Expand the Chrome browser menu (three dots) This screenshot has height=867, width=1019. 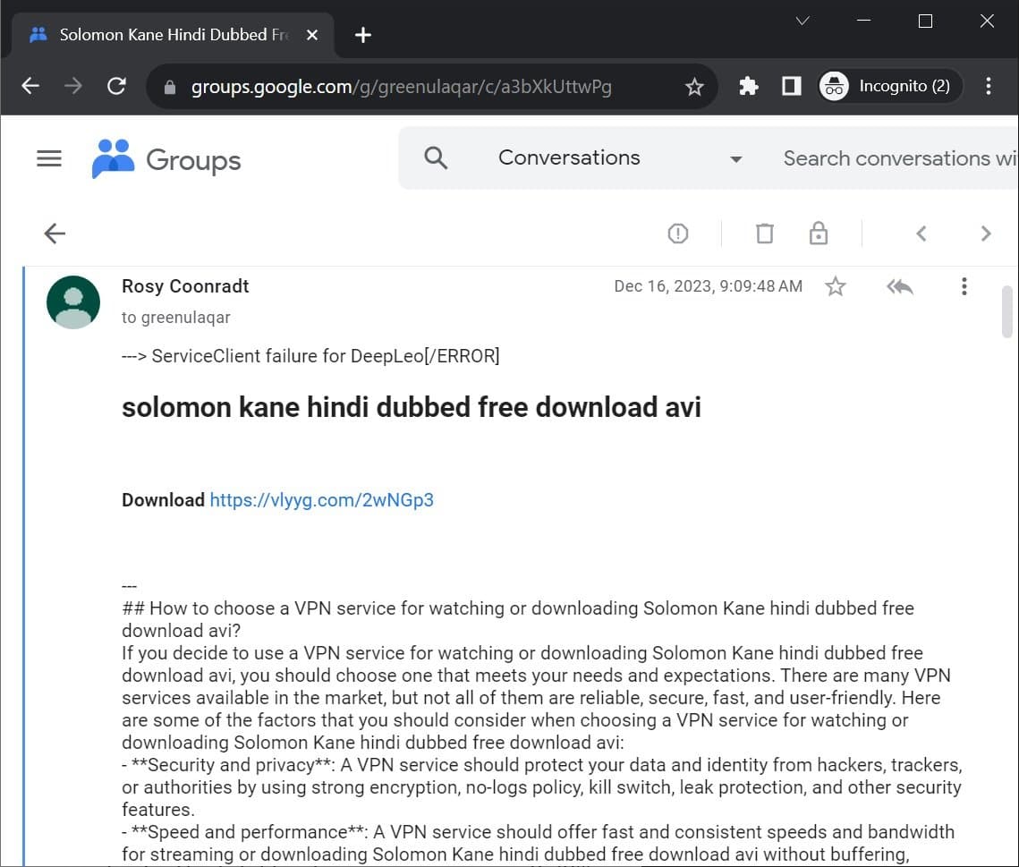988,85
